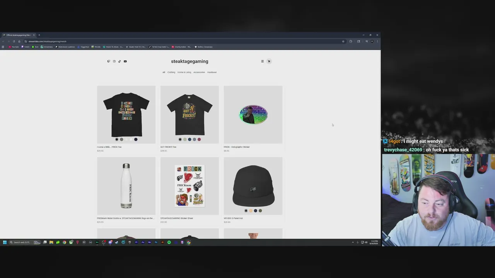Viewport: 495px width, 278px height.
Task: Pick the black swatch on 5 Panel Hat
Action: coord(246,211)
